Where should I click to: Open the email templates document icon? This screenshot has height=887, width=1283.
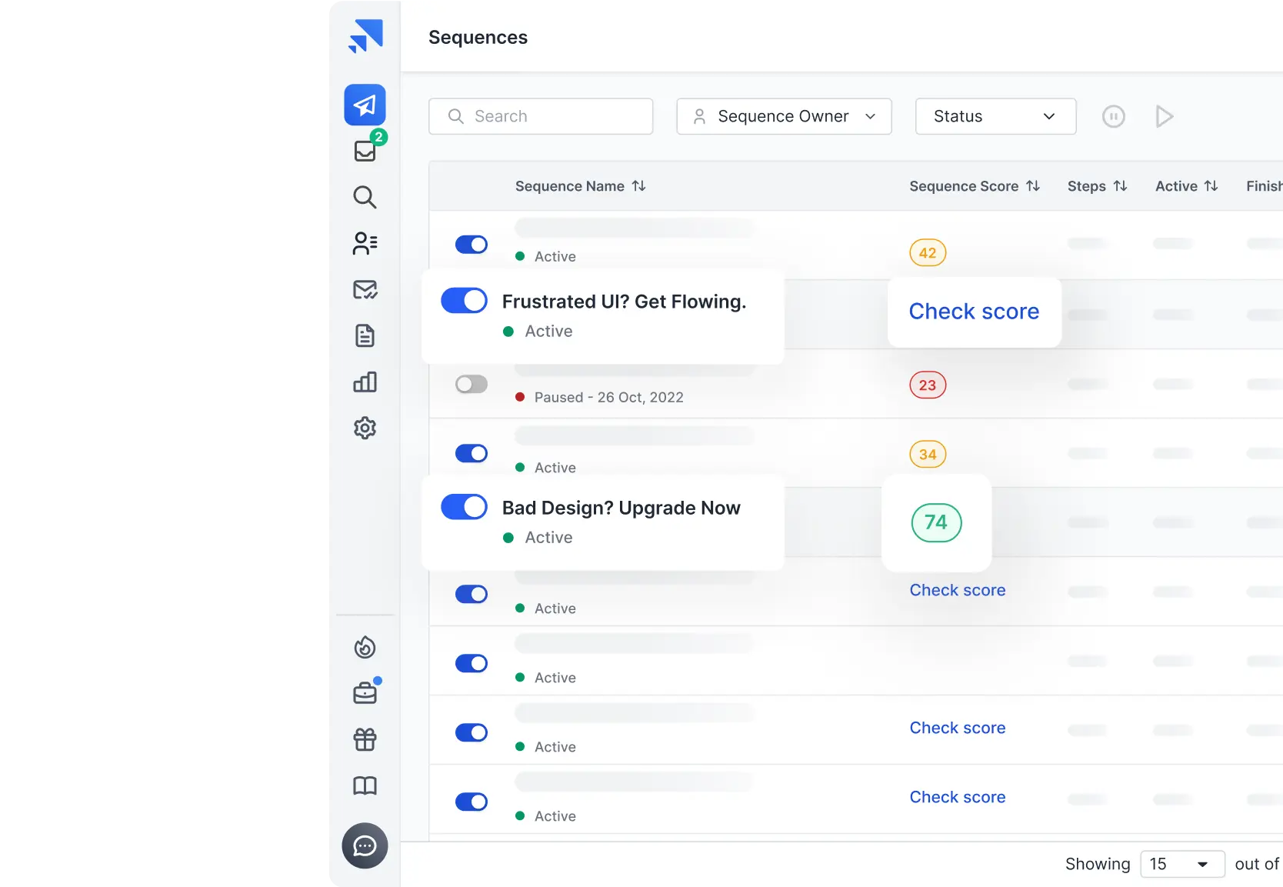(365, 336)
